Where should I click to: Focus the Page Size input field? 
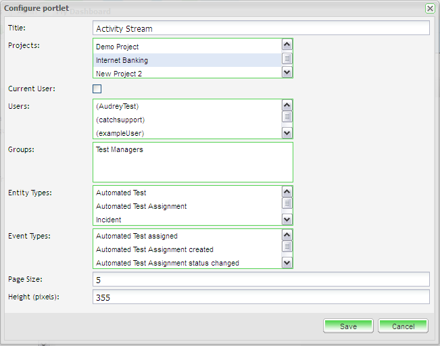[x=260, y=280]
